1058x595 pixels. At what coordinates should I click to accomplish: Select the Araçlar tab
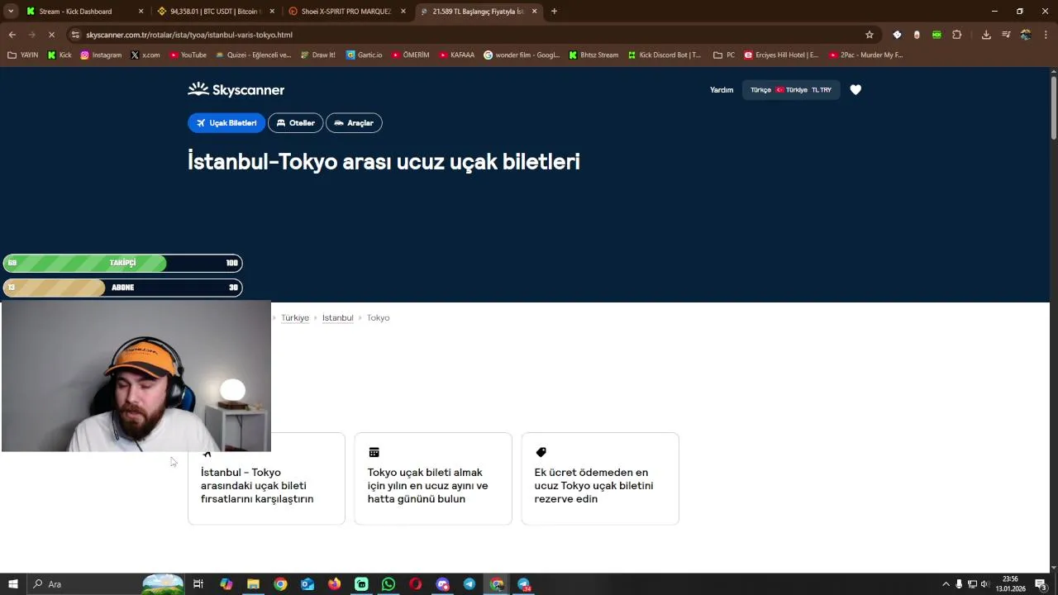click(x=354, y=123)
